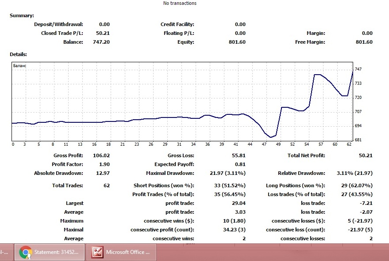Click the 681 label on chart axis
389x261 pixels.
358,140
